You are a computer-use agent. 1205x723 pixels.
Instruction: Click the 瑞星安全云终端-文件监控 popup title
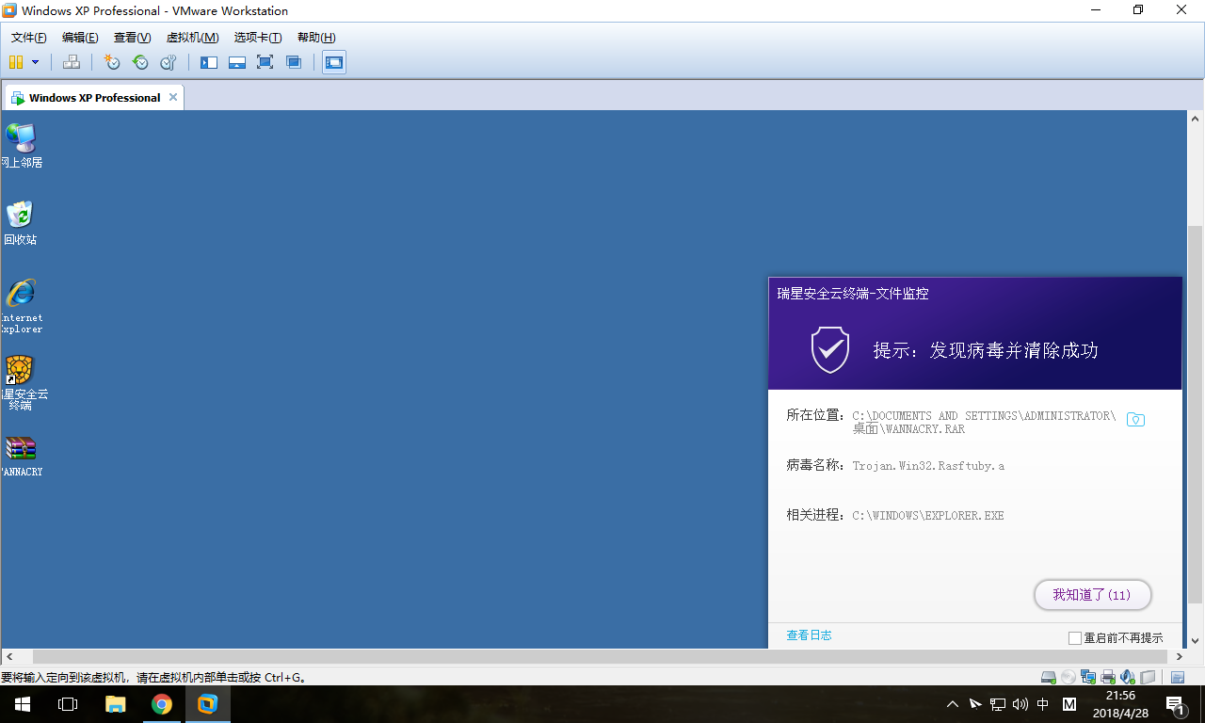853,294
